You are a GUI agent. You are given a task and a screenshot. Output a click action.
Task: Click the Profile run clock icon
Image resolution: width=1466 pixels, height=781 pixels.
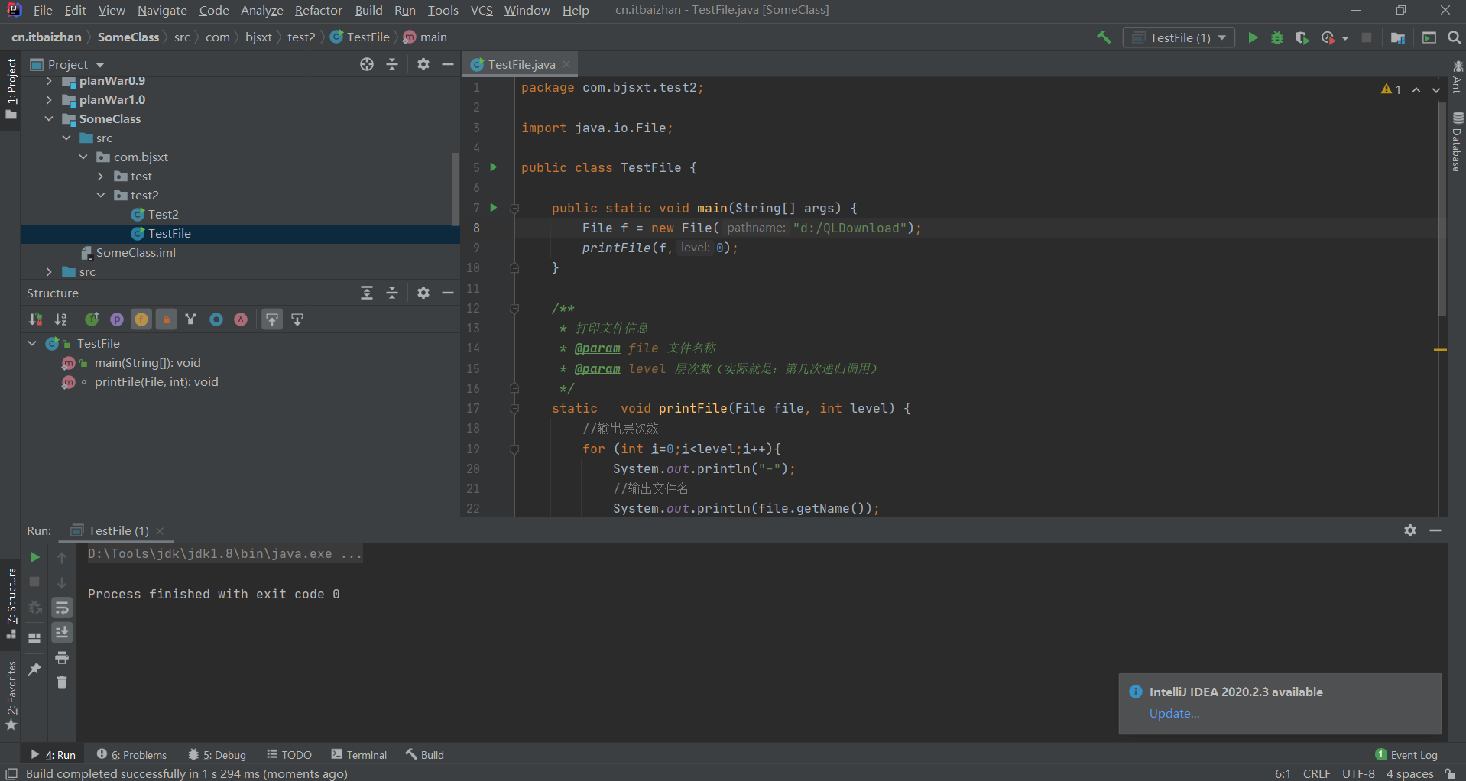[1329, 37]
